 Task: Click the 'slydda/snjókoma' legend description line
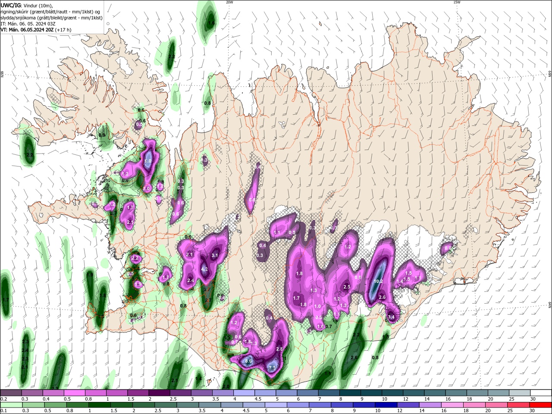51,18
